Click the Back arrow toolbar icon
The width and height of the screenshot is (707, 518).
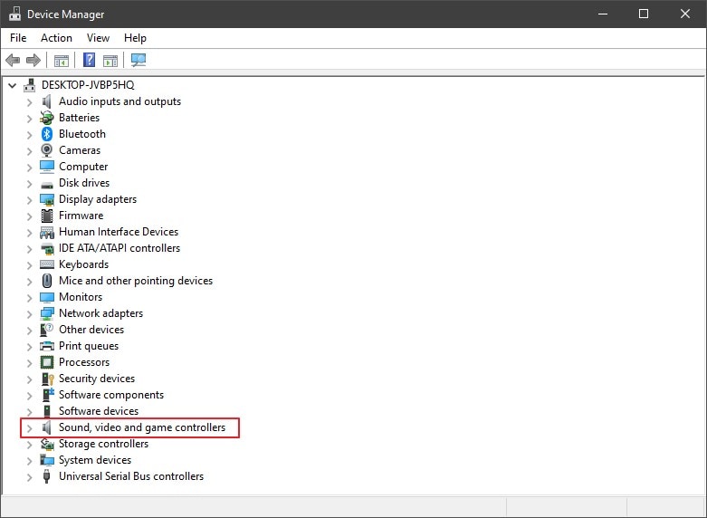coord(13,60)
